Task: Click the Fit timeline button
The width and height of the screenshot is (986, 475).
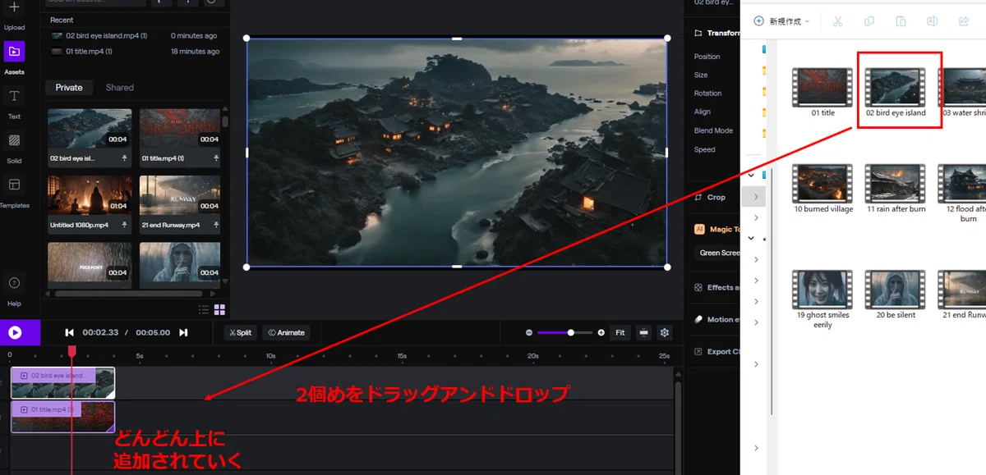Action: [620, 332]
